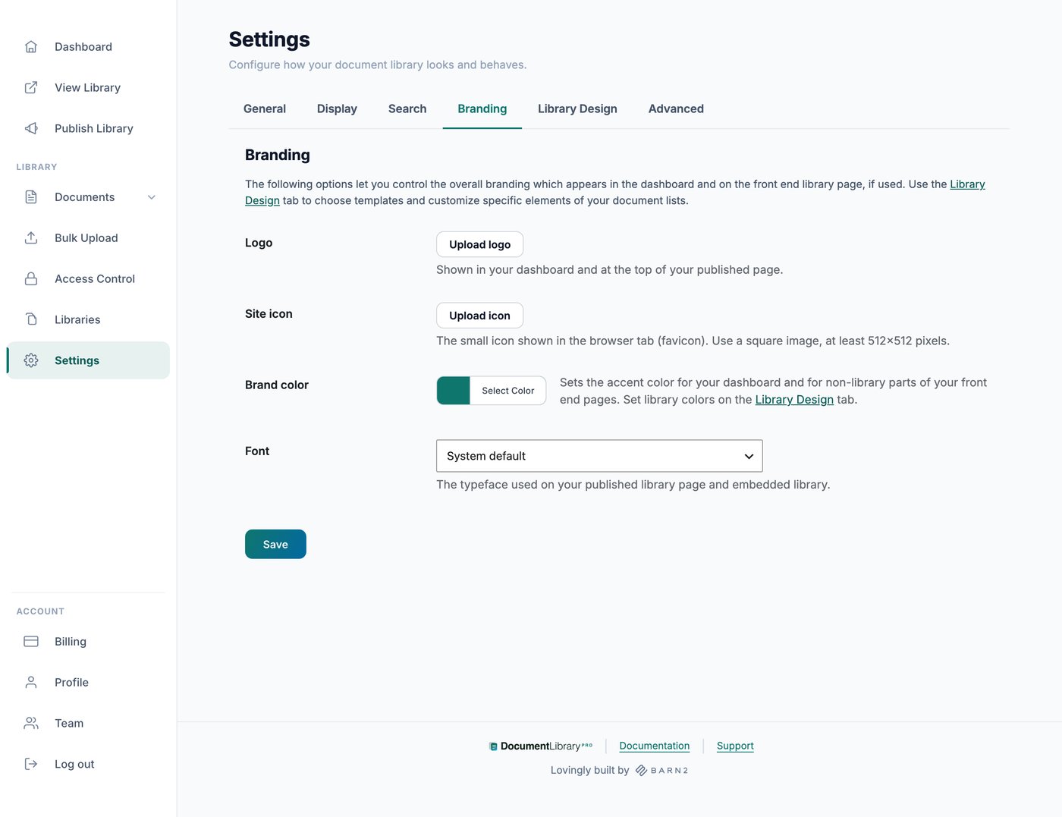Screen dimensions: 1062x817
Task: Click the Access Control padlock icon
Action: click(31, 279)
